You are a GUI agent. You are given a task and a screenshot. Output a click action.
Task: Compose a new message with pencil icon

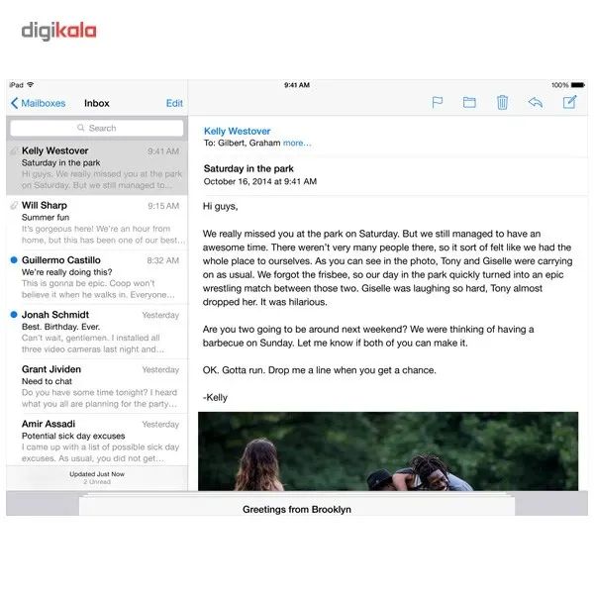click(569, 102)
